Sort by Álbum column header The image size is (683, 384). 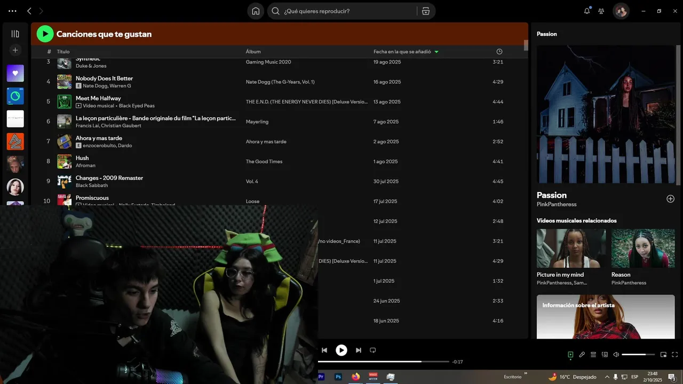click(253, 52)
